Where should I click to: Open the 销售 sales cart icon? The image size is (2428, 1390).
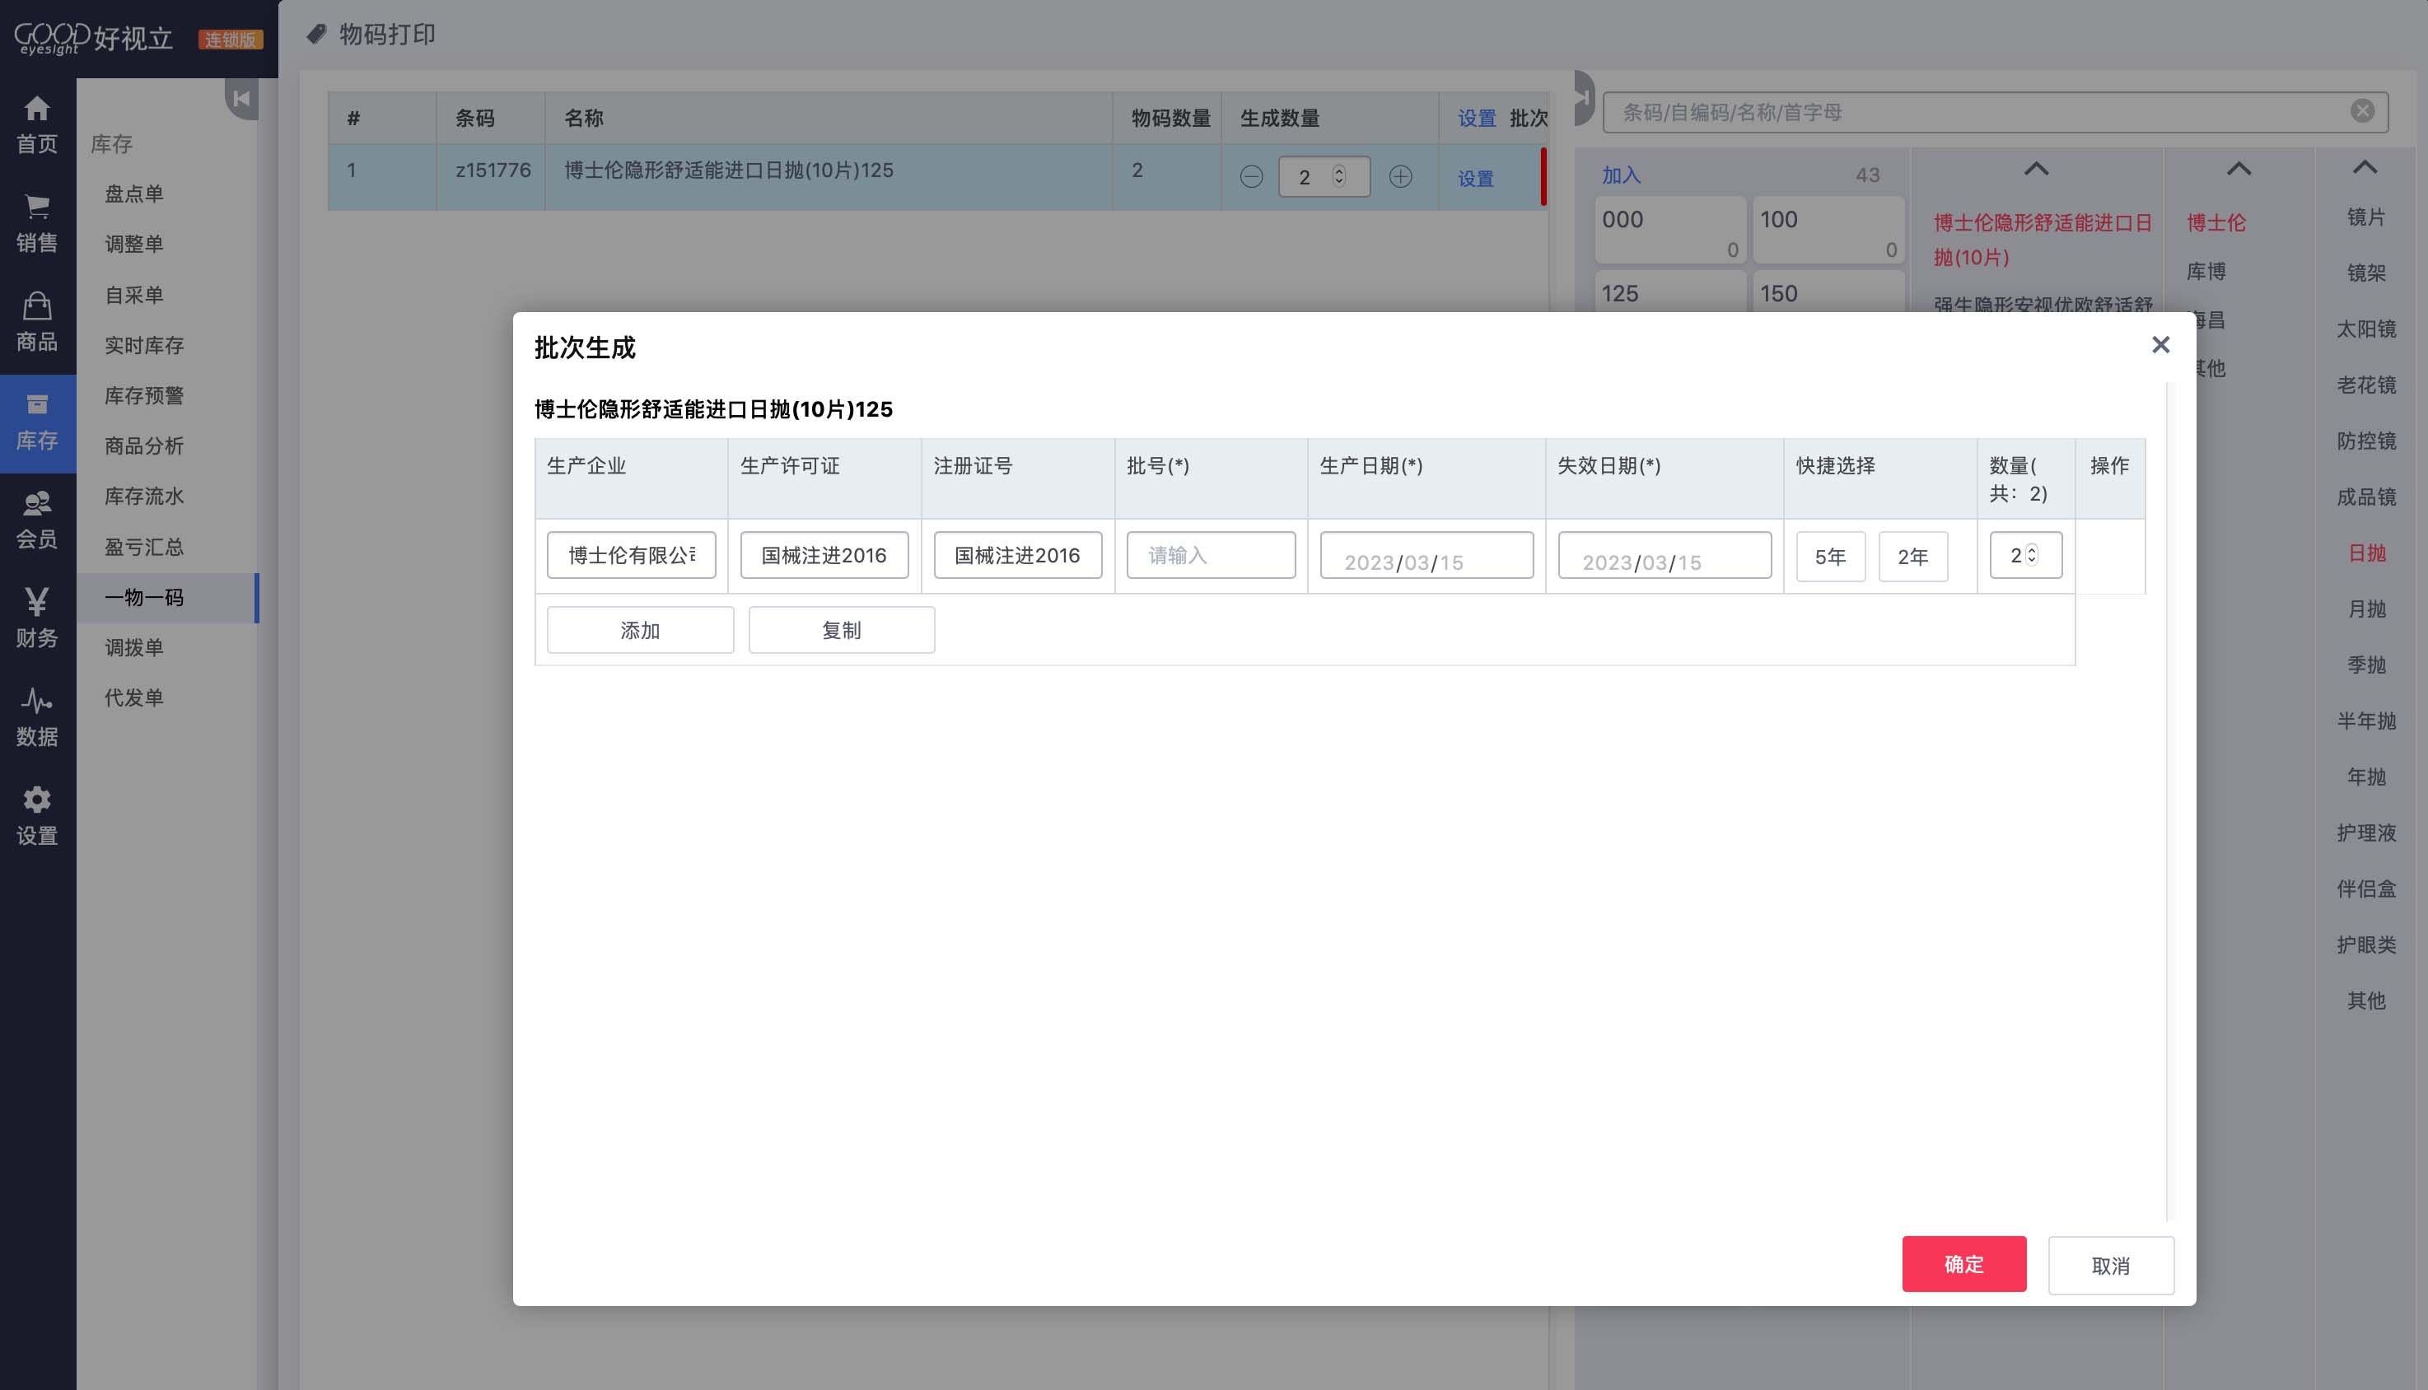coord(37,206)
